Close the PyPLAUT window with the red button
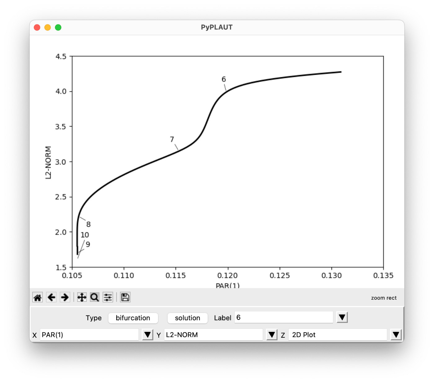Viewport: 434px width, 382px height. point(37,27)
